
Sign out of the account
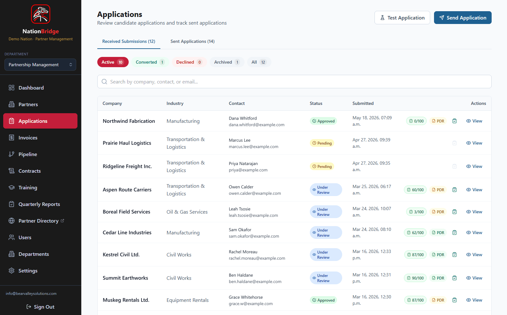[40, 307]
